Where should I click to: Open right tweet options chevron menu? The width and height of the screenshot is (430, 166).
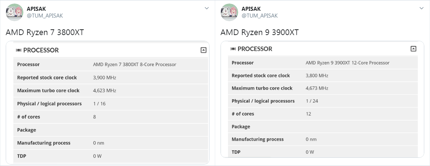point(421,8)
